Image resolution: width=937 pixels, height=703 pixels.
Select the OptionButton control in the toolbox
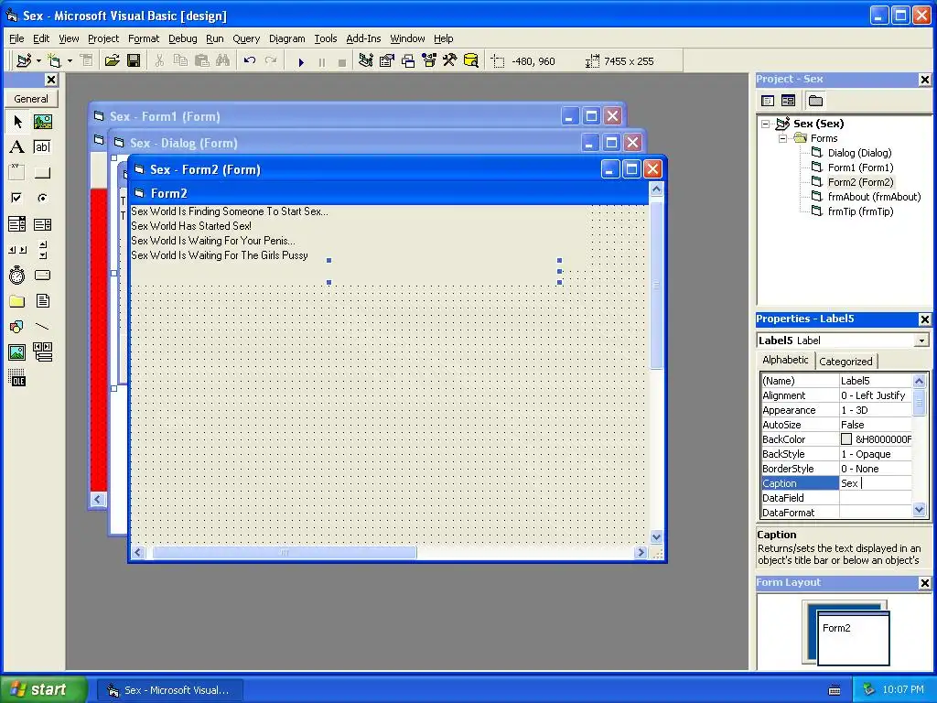click(42, 198)
